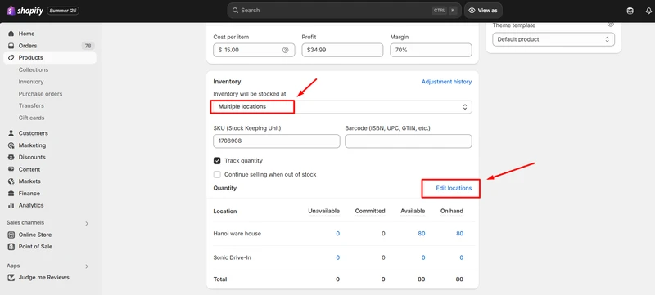Screen dimensions: 655x295
Task: Click the Marketing icon in sidebar
Action: click(x=11, y=145)
